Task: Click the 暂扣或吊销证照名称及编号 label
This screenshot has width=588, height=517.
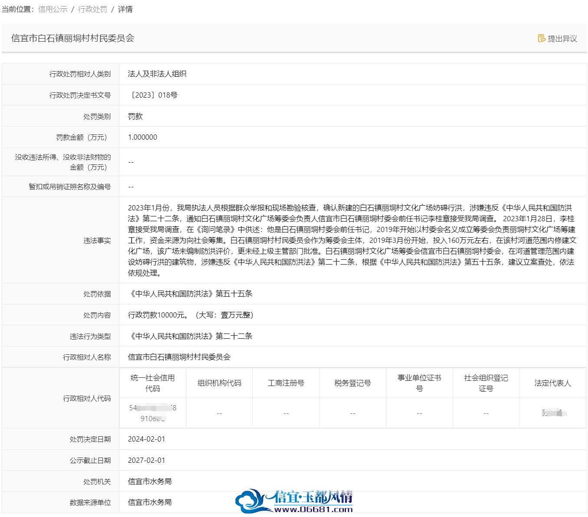Action: tap(70, 187)
